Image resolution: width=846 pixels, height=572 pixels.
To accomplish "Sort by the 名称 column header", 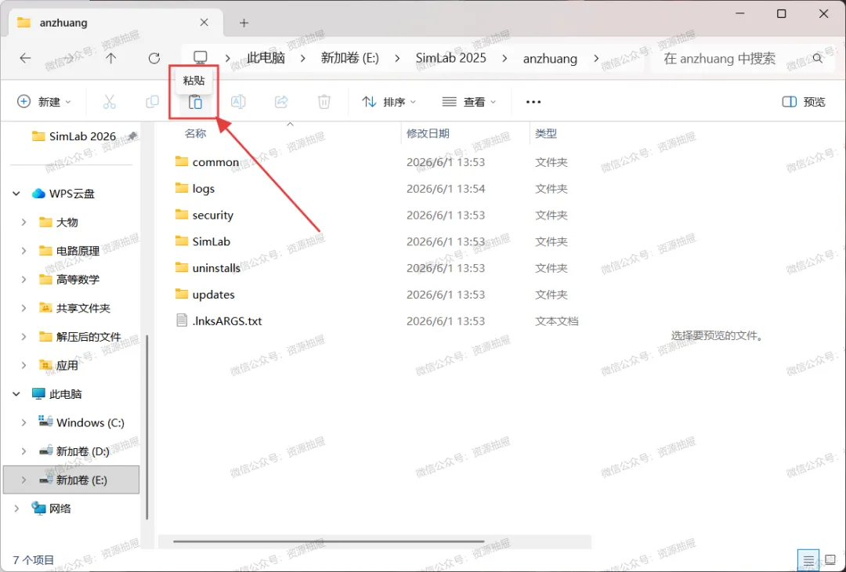I will pyautogui.click(x=195, y=133).
